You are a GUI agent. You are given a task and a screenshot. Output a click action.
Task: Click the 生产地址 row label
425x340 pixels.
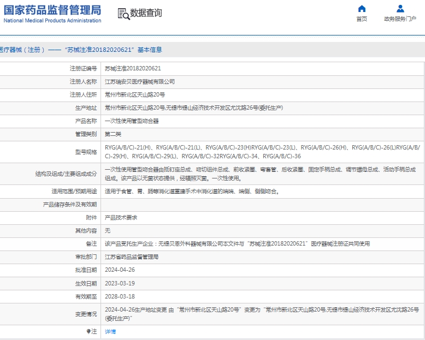[86, 108]
